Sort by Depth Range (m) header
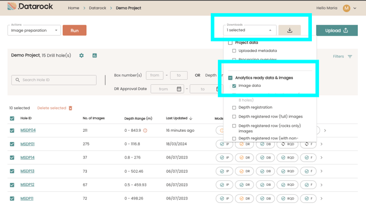Viewport: 366px width, 205px height. point(138,119)
